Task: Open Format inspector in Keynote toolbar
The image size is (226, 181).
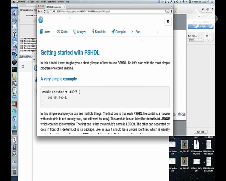Action: 203,10
